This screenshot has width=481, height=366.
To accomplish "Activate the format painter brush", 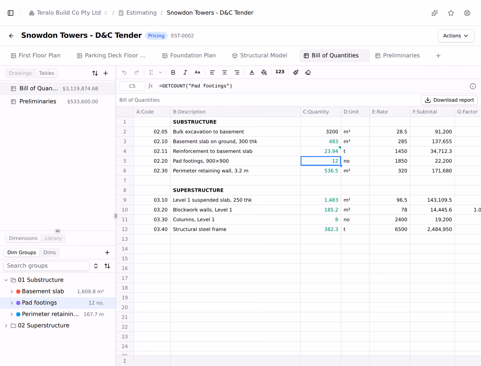I will coord(296,72).
